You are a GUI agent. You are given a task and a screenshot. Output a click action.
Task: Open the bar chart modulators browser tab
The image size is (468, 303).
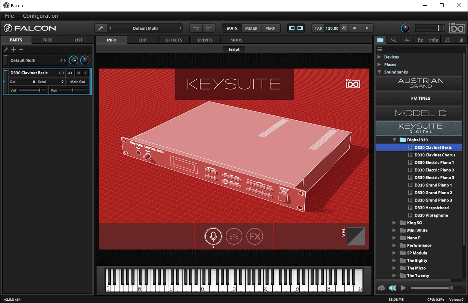[x=460, y=40]
